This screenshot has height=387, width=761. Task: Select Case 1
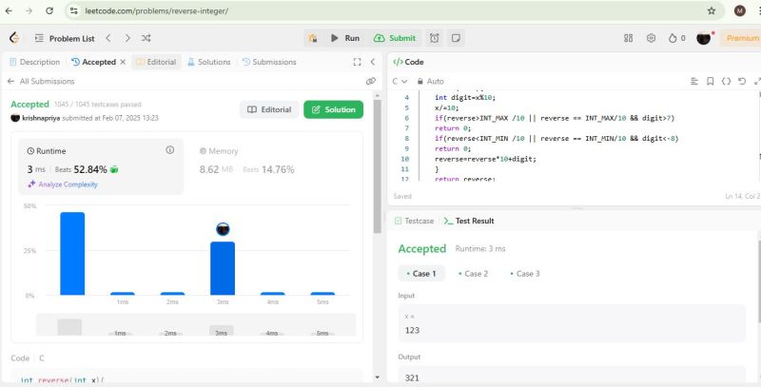(x=421, y=274)
